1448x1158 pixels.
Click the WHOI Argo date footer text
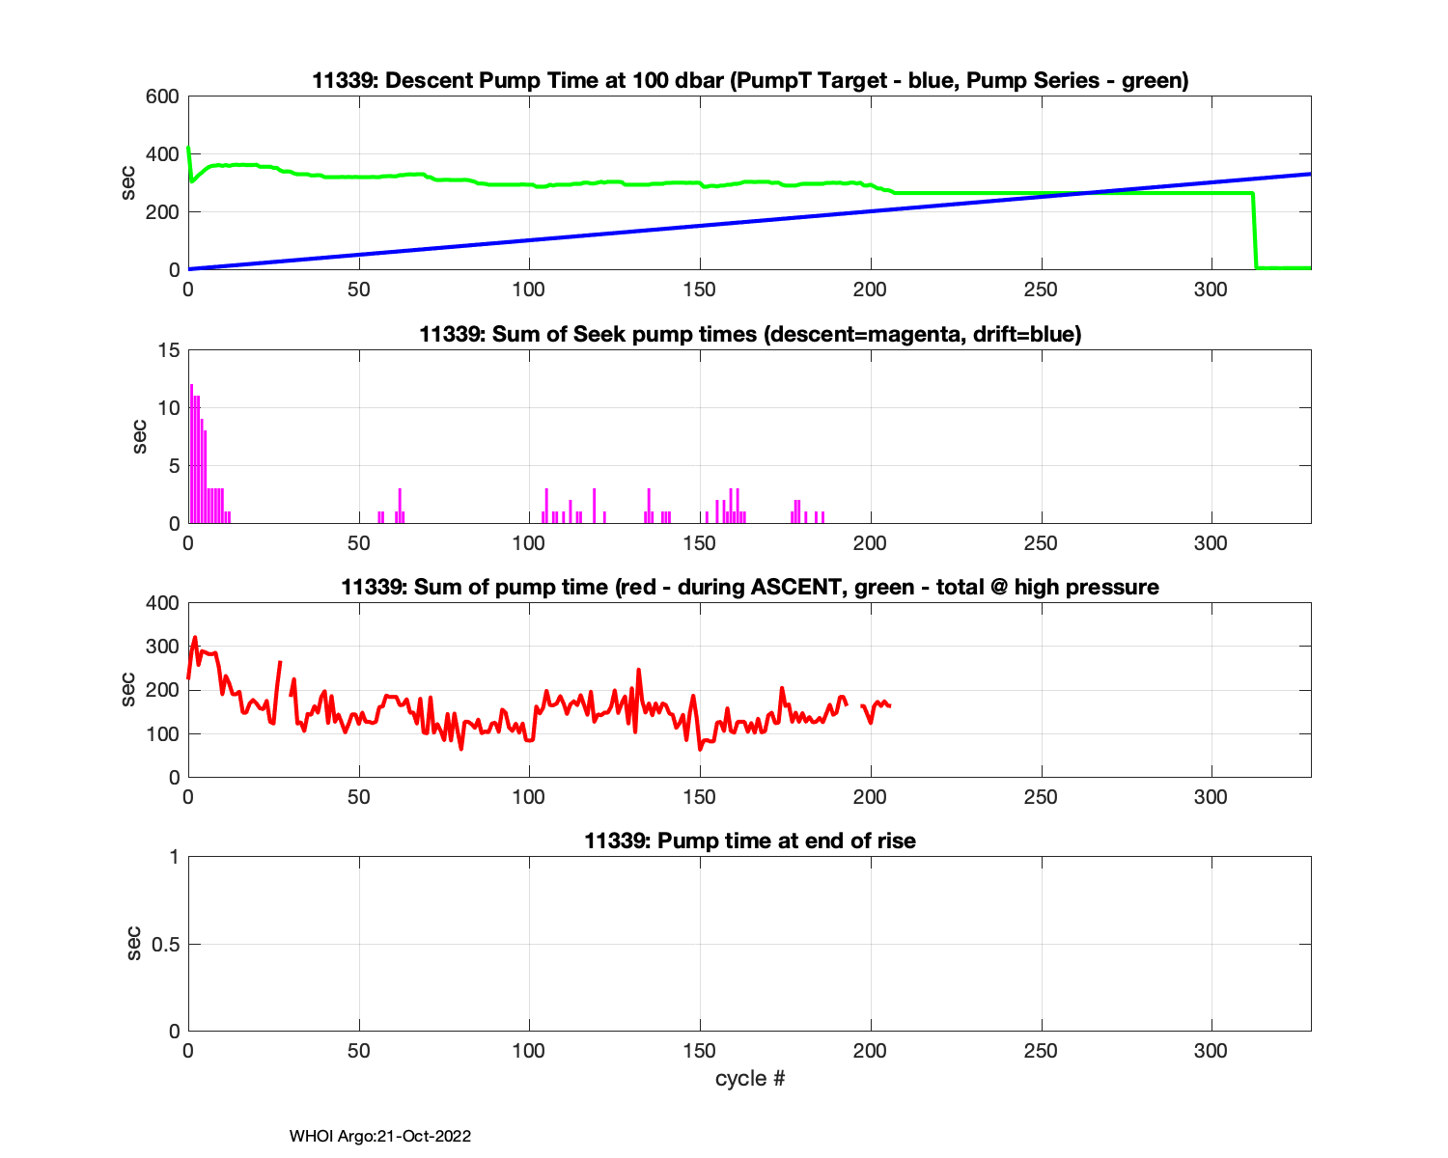[379, 1137]
